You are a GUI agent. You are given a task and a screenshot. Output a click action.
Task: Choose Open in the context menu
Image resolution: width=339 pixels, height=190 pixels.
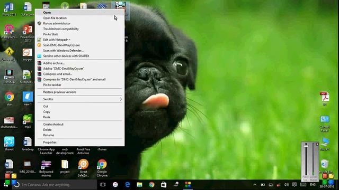pos(79,13)
